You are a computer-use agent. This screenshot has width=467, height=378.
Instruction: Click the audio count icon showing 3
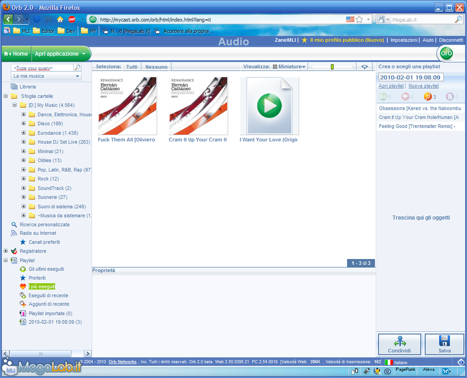[428, 97]
